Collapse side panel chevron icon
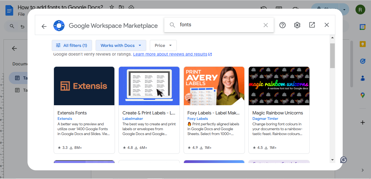Screen dimensions: 371x179 [x=363, y=170]
